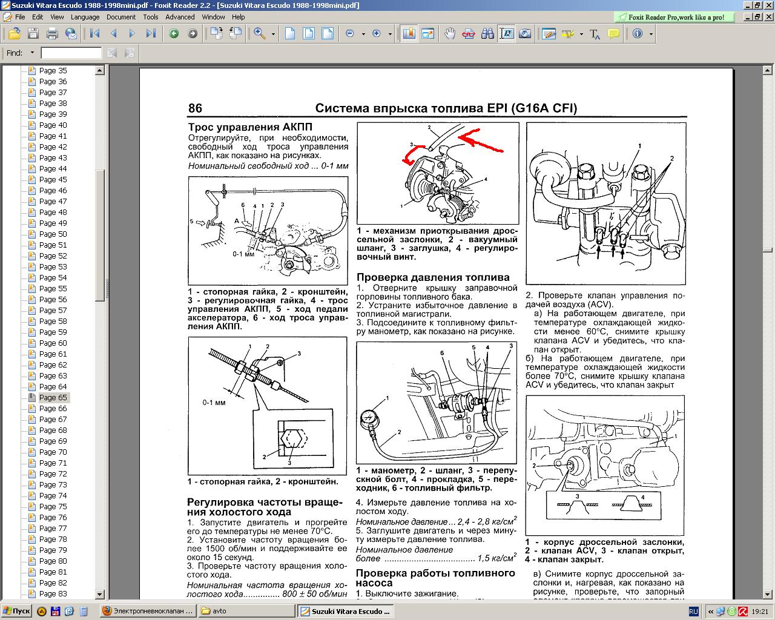775x620 pixels.
Task: Click the Open file folder icon
Action: pyautogui.click(x=13, y=34)
